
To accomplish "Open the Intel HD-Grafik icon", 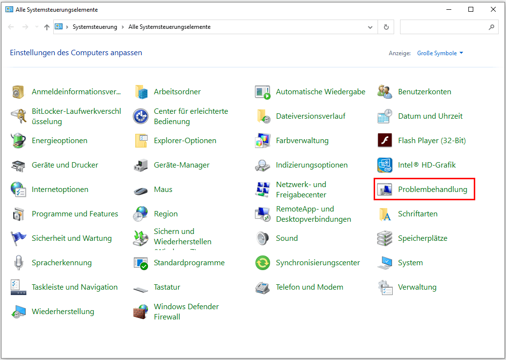I will click(x=385, y=165).
